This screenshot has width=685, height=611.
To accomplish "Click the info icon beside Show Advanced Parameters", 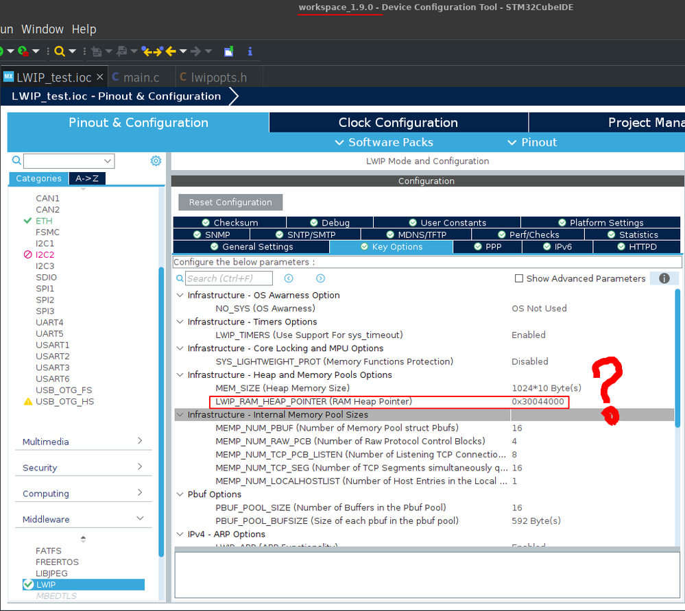I will 664,278.
